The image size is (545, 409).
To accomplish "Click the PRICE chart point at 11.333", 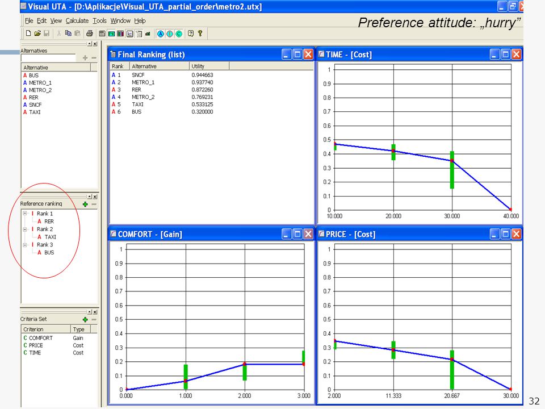I will (x=393, y=349).
